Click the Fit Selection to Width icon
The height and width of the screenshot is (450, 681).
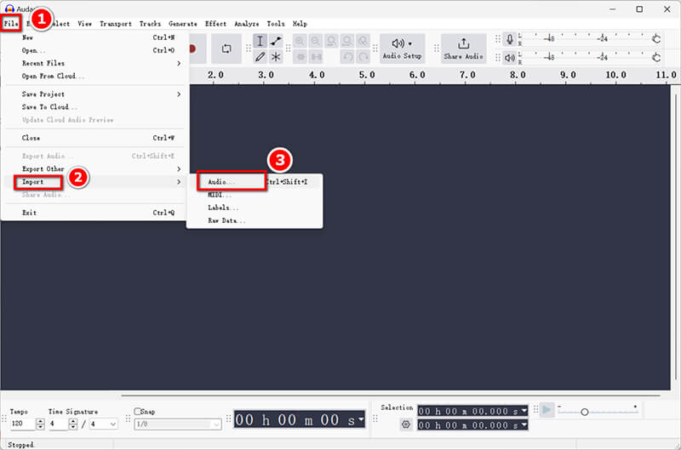(331, 41)
